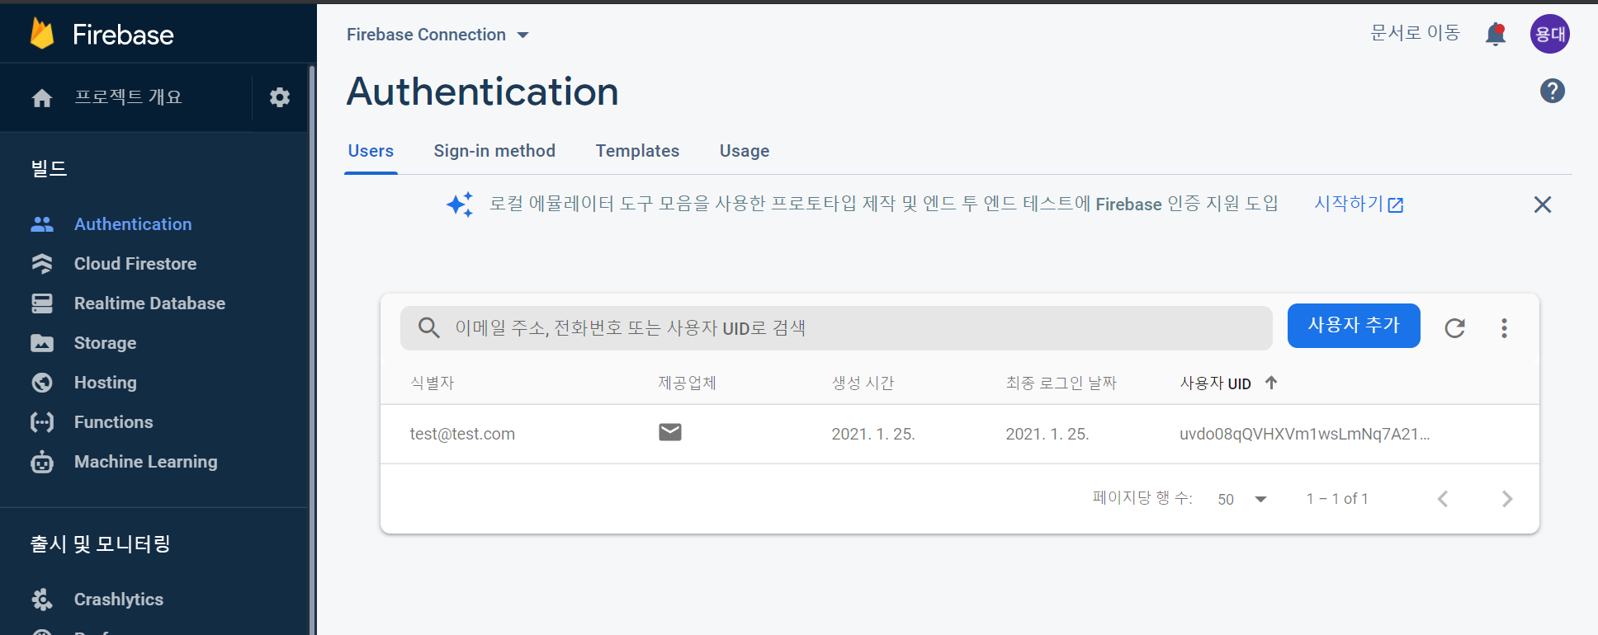The width and height of the screenshot is (1598, 635).
Task: Open project overview home icon
Action: click(42, 98)
